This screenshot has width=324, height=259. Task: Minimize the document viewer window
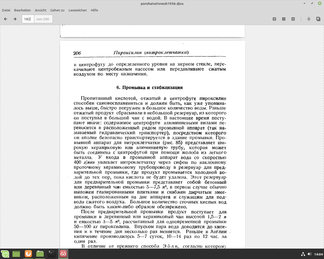[305, 3]
